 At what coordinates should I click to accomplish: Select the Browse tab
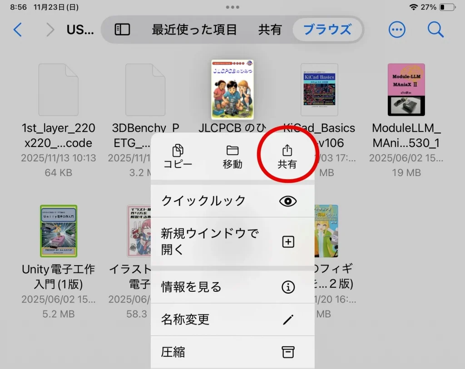click(x=327, y=30)
